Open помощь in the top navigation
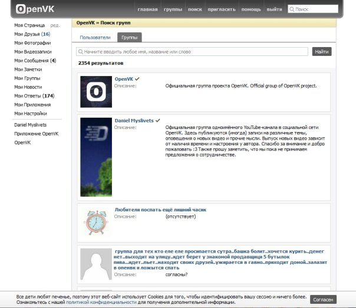The height and width of the screenshot is (308, 356). [251, 9]
